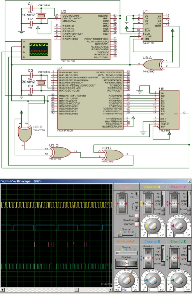Image resolution: width=192 pixels, height=296 pixels.
Task: Click the Horizontal timebase value field
Action: [126, 290]
